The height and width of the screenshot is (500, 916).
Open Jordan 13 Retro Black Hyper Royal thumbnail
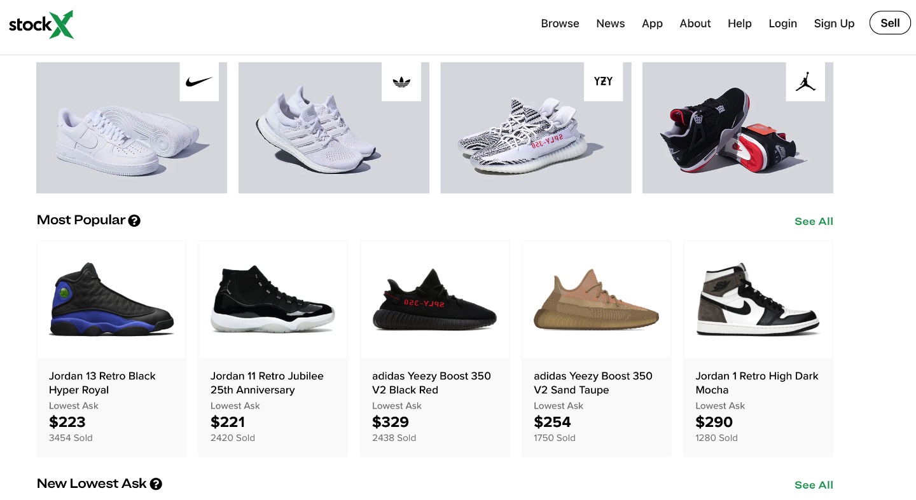tap(111, 299)
